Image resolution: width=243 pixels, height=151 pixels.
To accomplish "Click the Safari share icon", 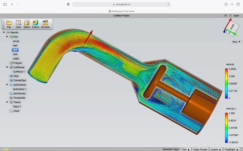I will coord(226,4).
